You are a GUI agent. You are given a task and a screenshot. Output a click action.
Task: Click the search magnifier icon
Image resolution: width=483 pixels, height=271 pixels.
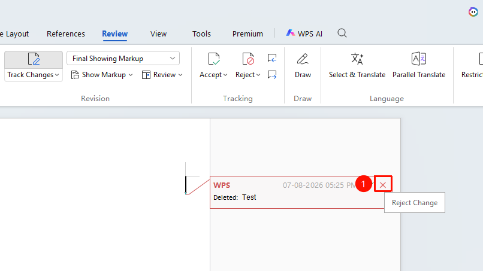coord(342,33)
